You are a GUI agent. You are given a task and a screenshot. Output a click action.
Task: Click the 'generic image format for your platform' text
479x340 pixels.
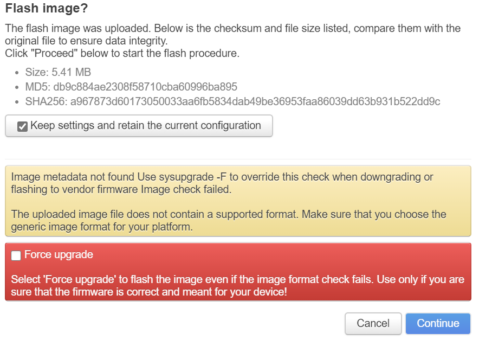click(x=102, y=227)
